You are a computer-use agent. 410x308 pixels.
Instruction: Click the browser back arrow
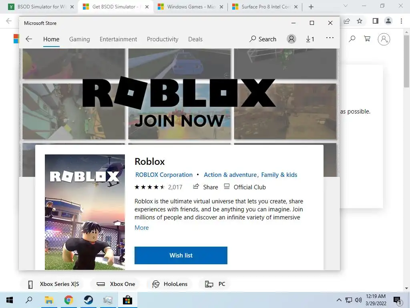(x=9, y=21)
